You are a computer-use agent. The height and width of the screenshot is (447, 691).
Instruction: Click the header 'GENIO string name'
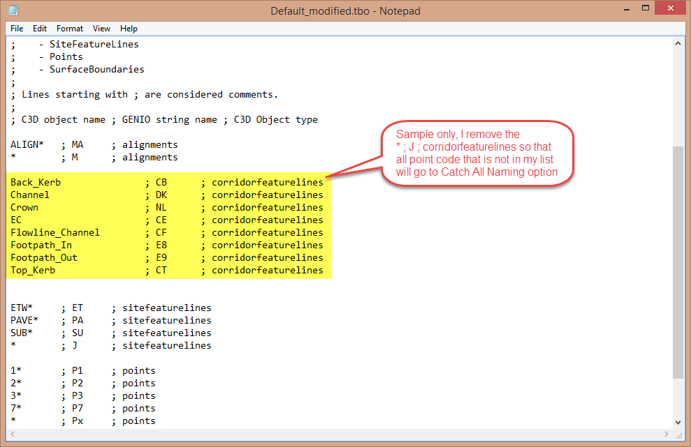click(x=170, y=120)
